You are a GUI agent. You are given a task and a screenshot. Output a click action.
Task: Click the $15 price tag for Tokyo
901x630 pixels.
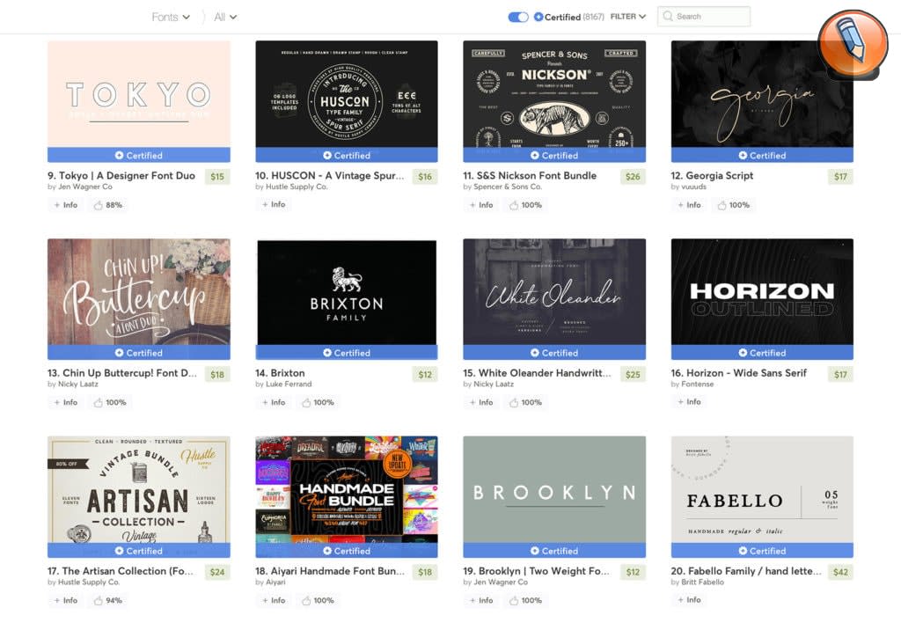pyautogui.click(x=217, y=177)
